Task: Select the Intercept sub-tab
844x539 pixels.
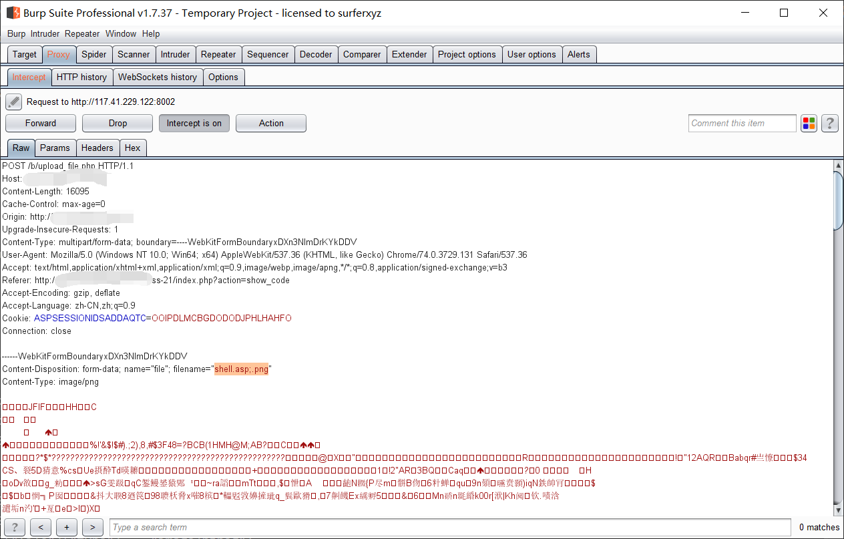Action: point(29,77)
